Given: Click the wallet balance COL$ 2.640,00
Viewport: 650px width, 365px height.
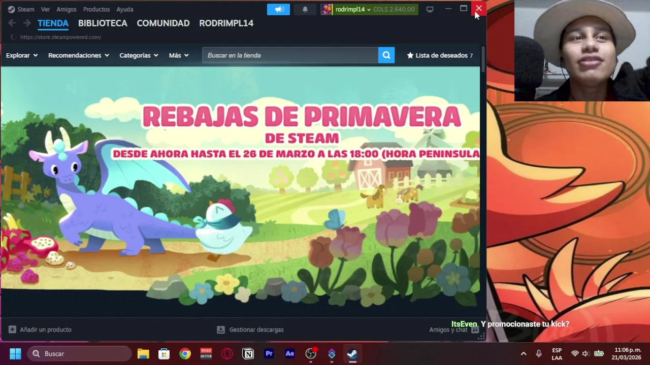Looking at the screenshot, I should point(394,9).
